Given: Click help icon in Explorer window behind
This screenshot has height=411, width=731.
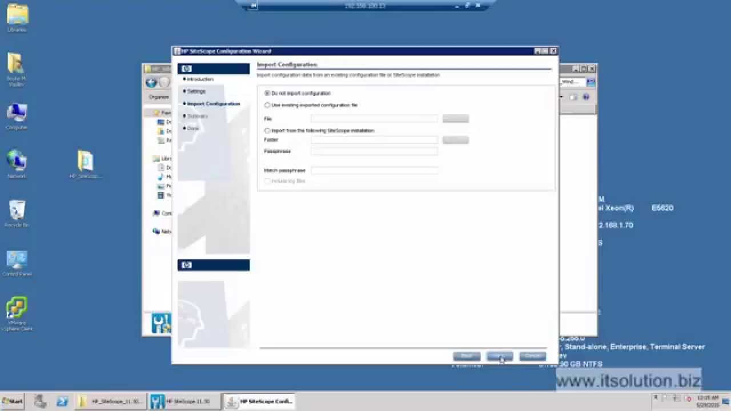Looking at the screenshot, I should [586, 97].
